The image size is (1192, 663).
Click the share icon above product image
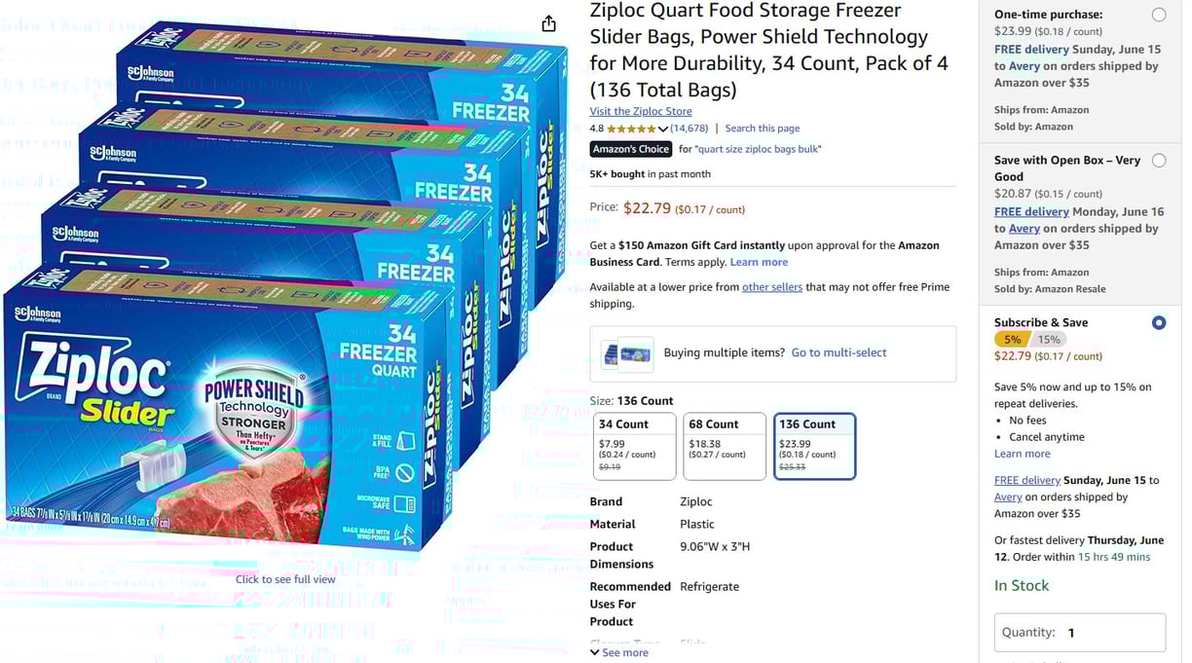pos(549,23)
